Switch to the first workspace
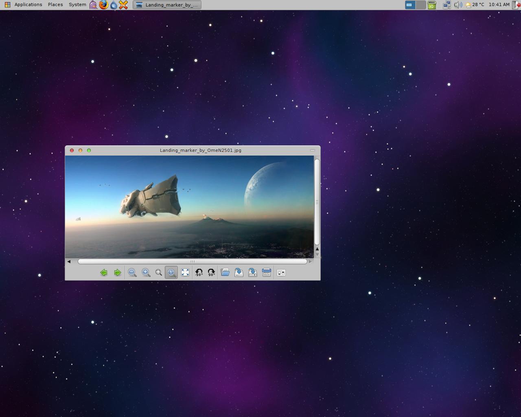 tap(410, 5)
